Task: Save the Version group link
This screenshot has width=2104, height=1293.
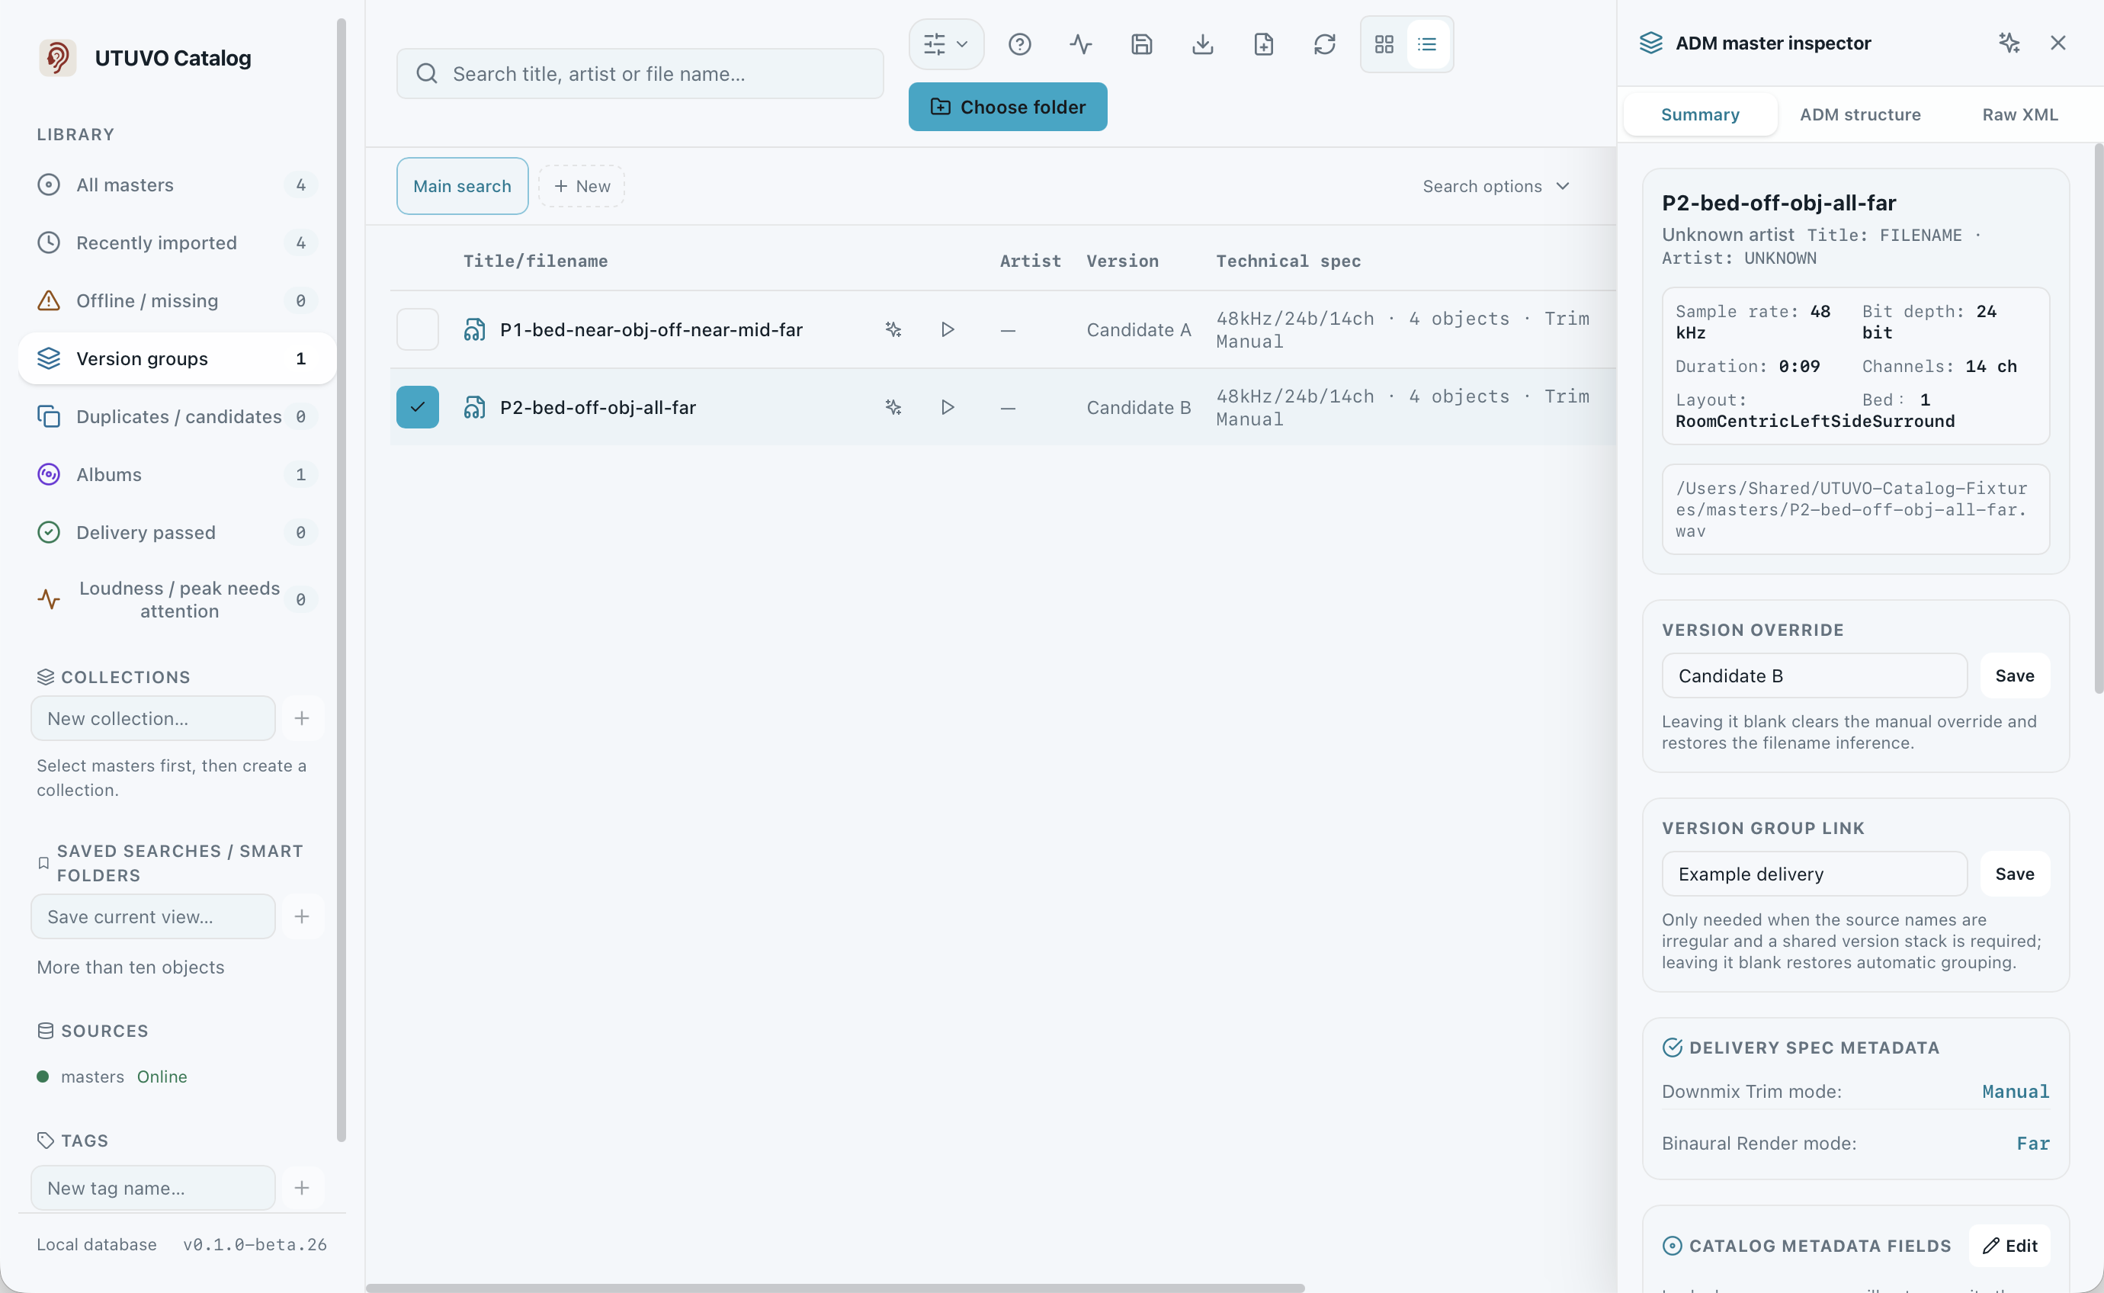Action: point(2014,874)
